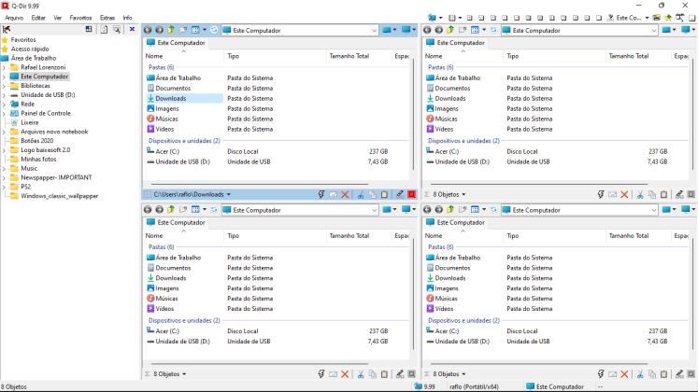
Task: Expand Arquivos novo notebook tree node
Action: pyautogui.click(x=4, y=132)
